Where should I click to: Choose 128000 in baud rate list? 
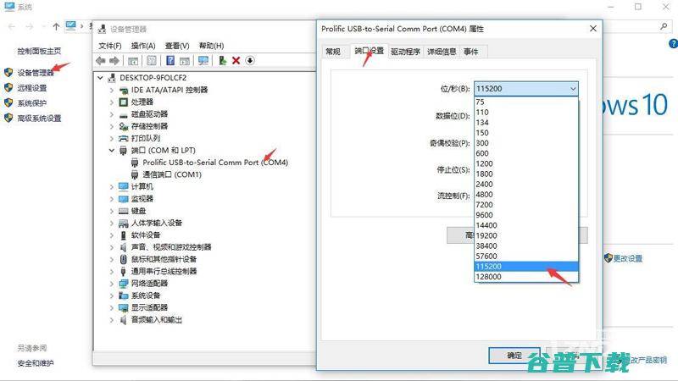526,277
